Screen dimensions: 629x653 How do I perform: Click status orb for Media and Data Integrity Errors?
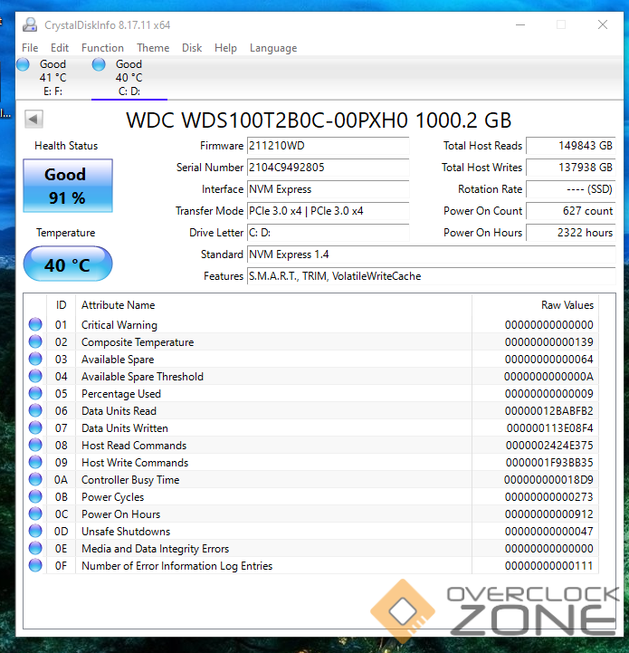tap(35, 548)
